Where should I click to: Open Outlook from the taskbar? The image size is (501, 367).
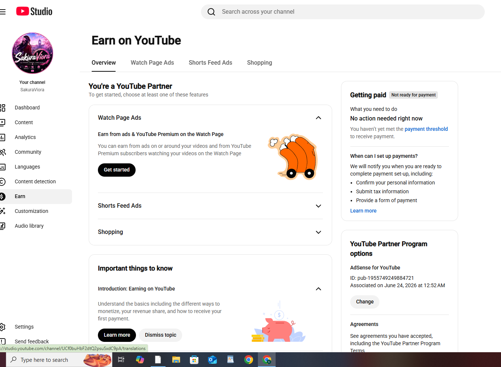pyautogui.click(x=212, y=360)
